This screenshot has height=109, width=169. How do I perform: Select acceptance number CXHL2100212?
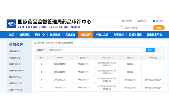point(60,88)
